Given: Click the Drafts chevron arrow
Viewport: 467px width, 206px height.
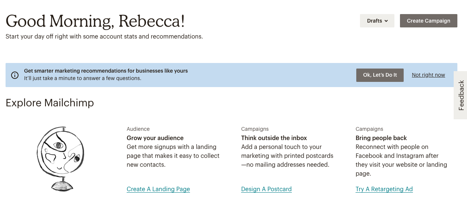Looking at the screenshot, I should tap(386, 21).
